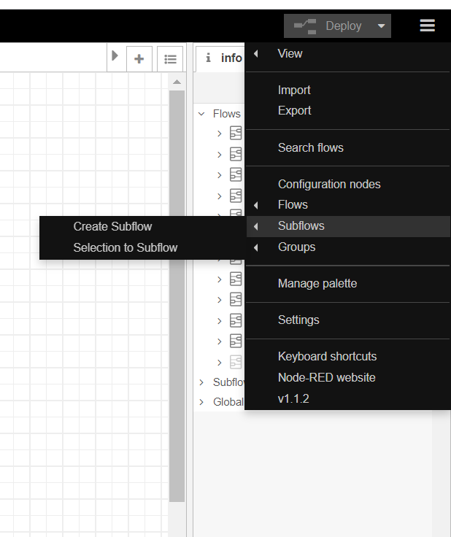Choose Selection to Subflow
This screenshot has height=537, width=451.
pyautogui.click(x=125, y=247)
